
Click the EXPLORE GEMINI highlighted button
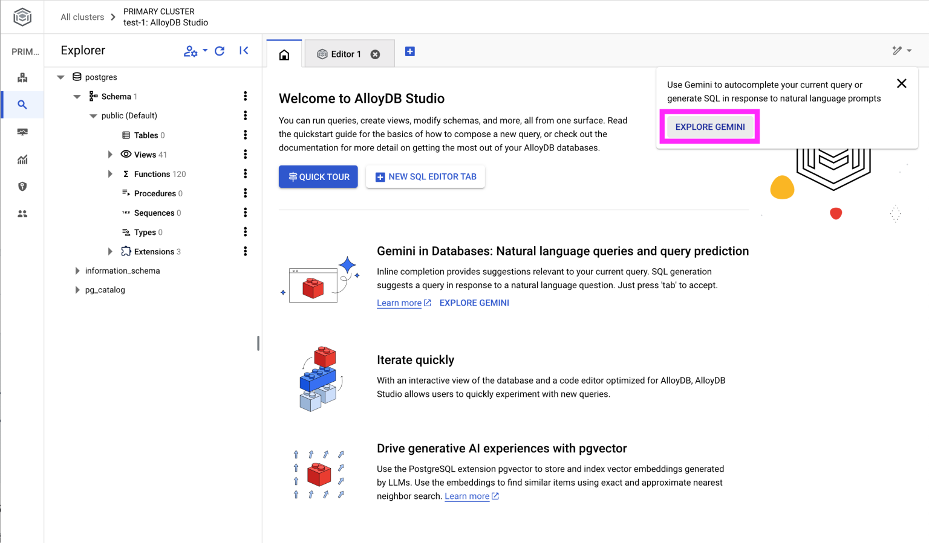click(x=709, y=126)
